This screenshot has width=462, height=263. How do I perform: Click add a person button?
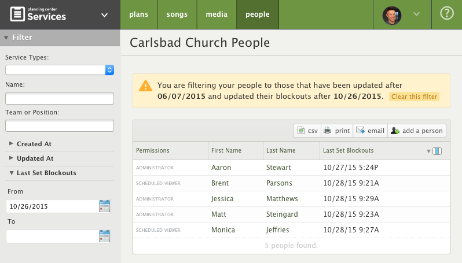pos(416,131)
